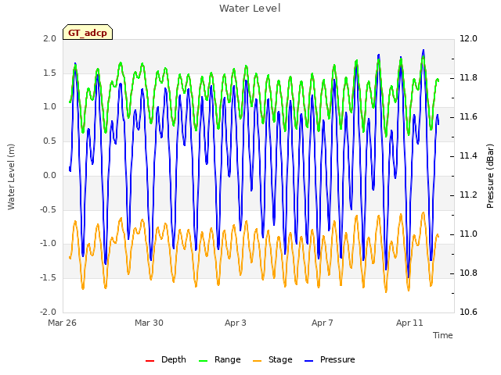Viewport: 501px width, 375px height.
Task: Click the Water Level chart title
Action: [250, 8]
